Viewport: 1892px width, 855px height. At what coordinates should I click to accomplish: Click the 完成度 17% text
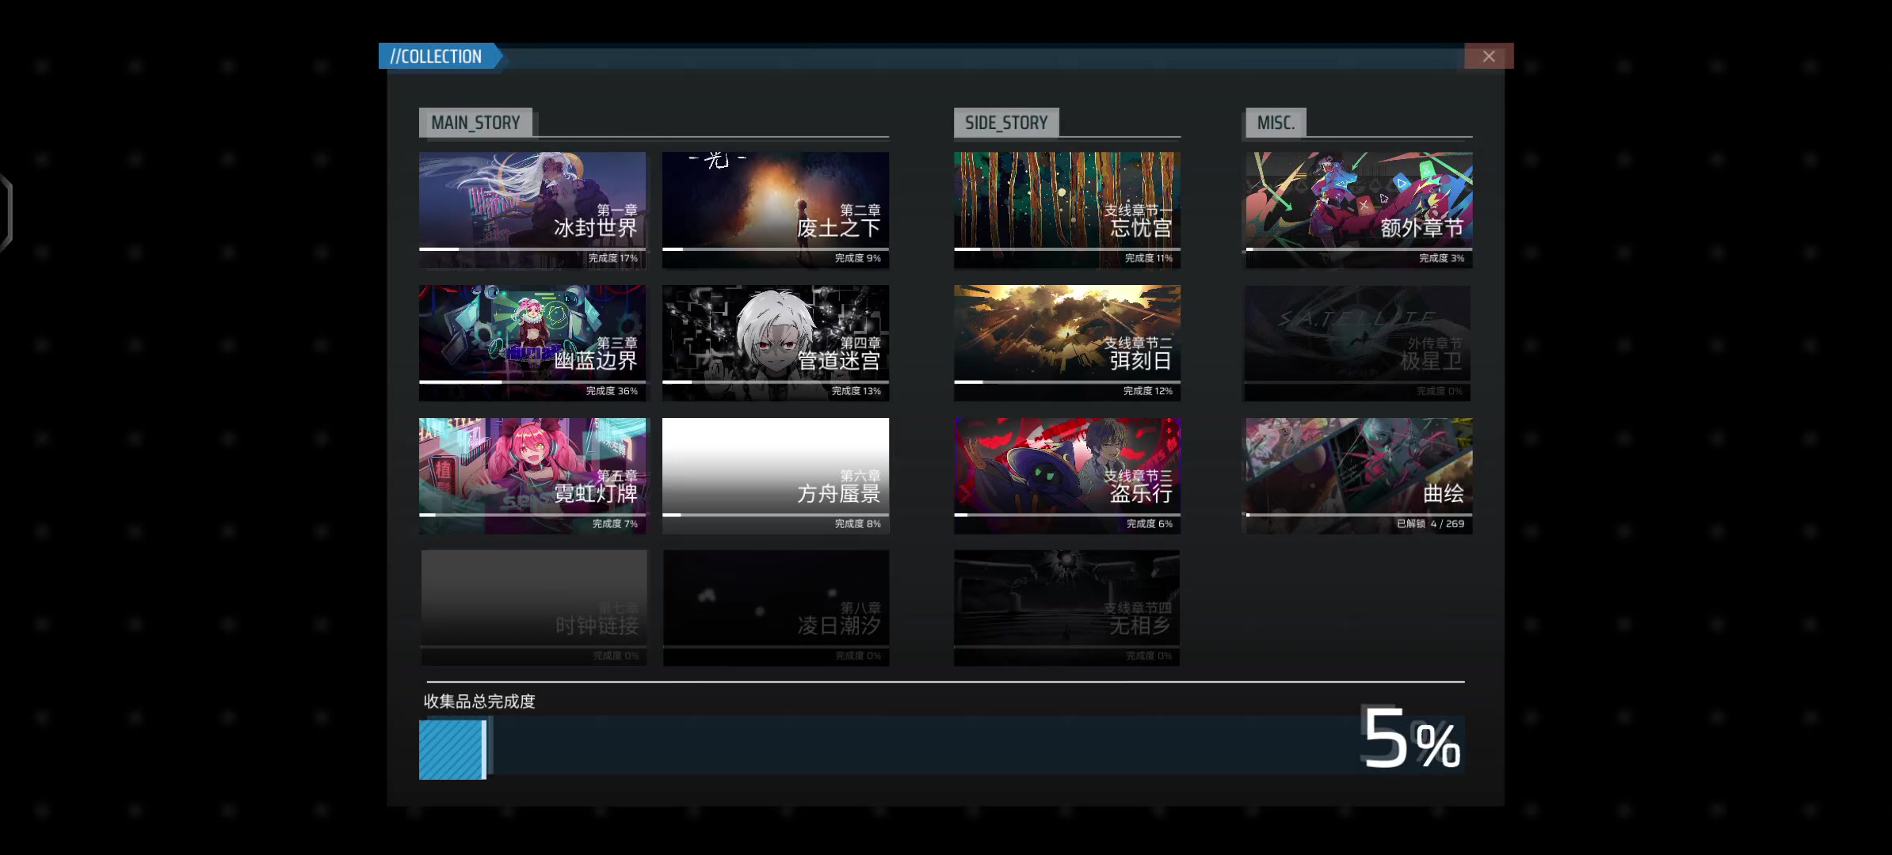[x=612, y=258]
